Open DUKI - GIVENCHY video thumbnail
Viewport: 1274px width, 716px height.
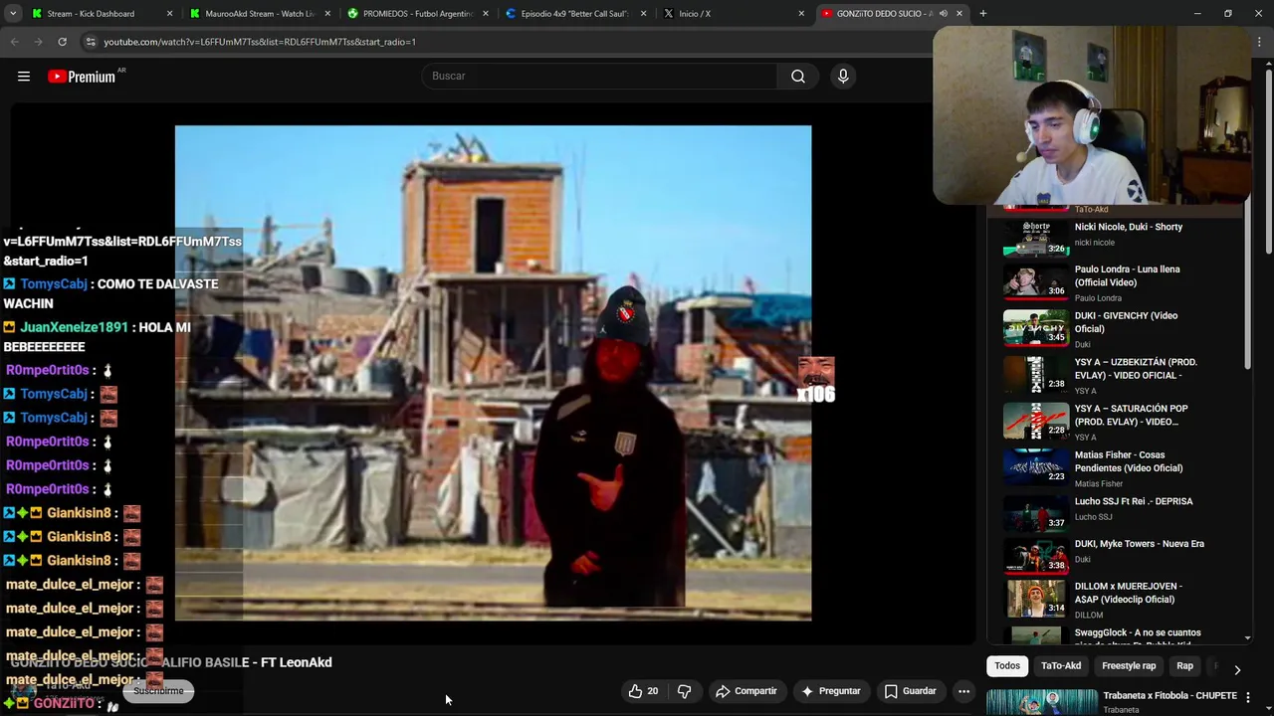point(1035,328)
